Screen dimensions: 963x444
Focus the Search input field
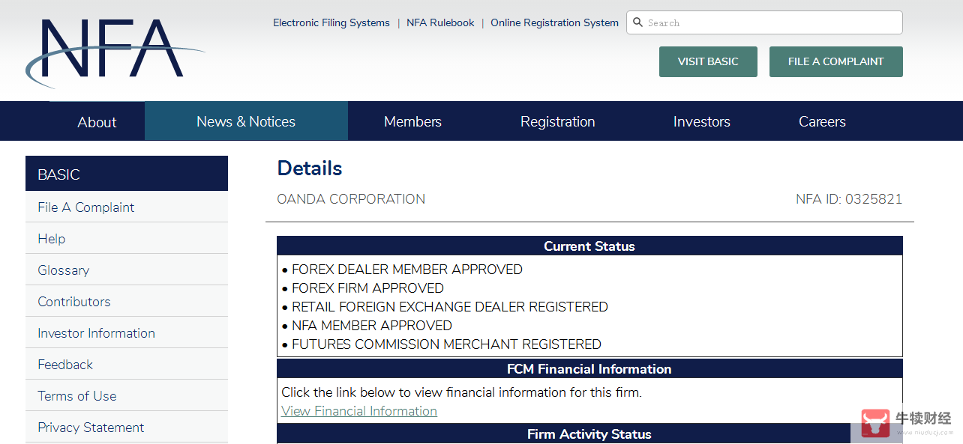click(x=764, y=22)
